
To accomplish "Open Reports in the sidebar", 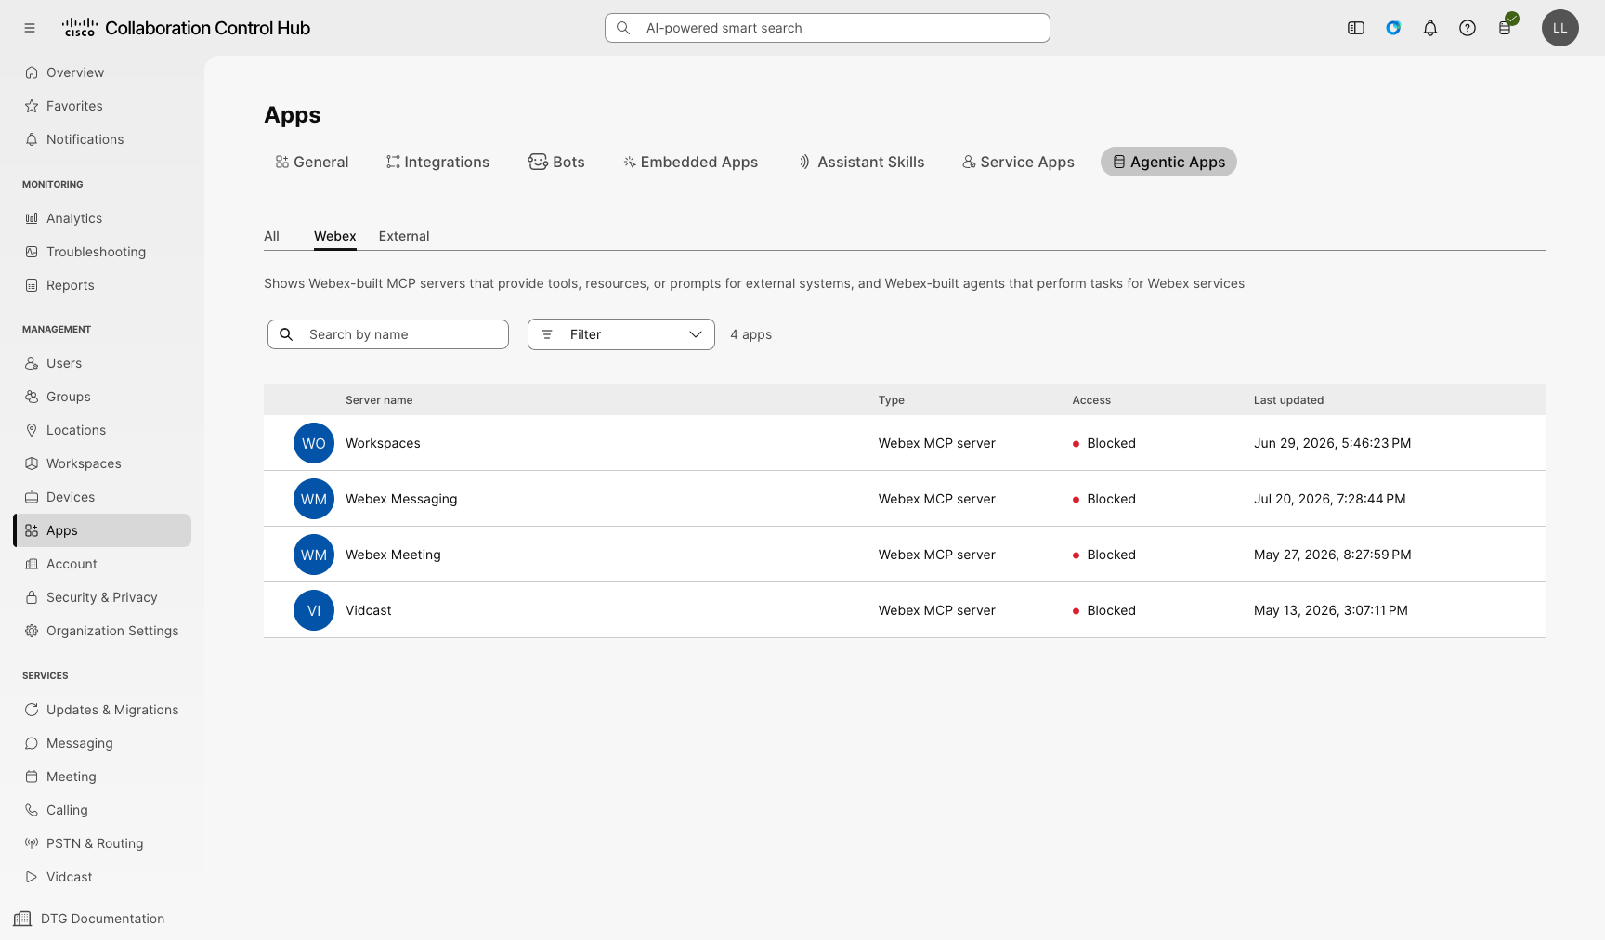I will pyautogui.click(x=102, y=285).
